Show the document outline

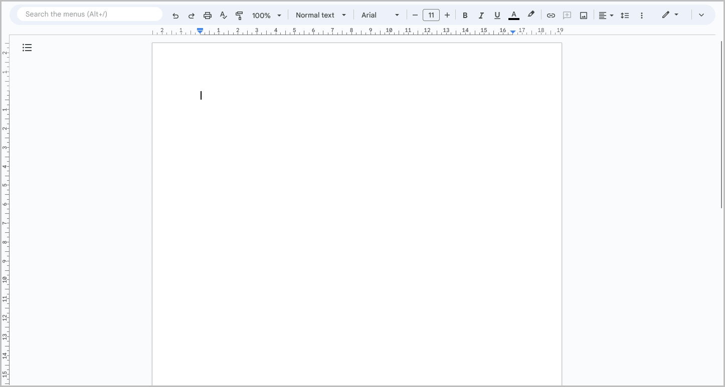coord(27,48)
